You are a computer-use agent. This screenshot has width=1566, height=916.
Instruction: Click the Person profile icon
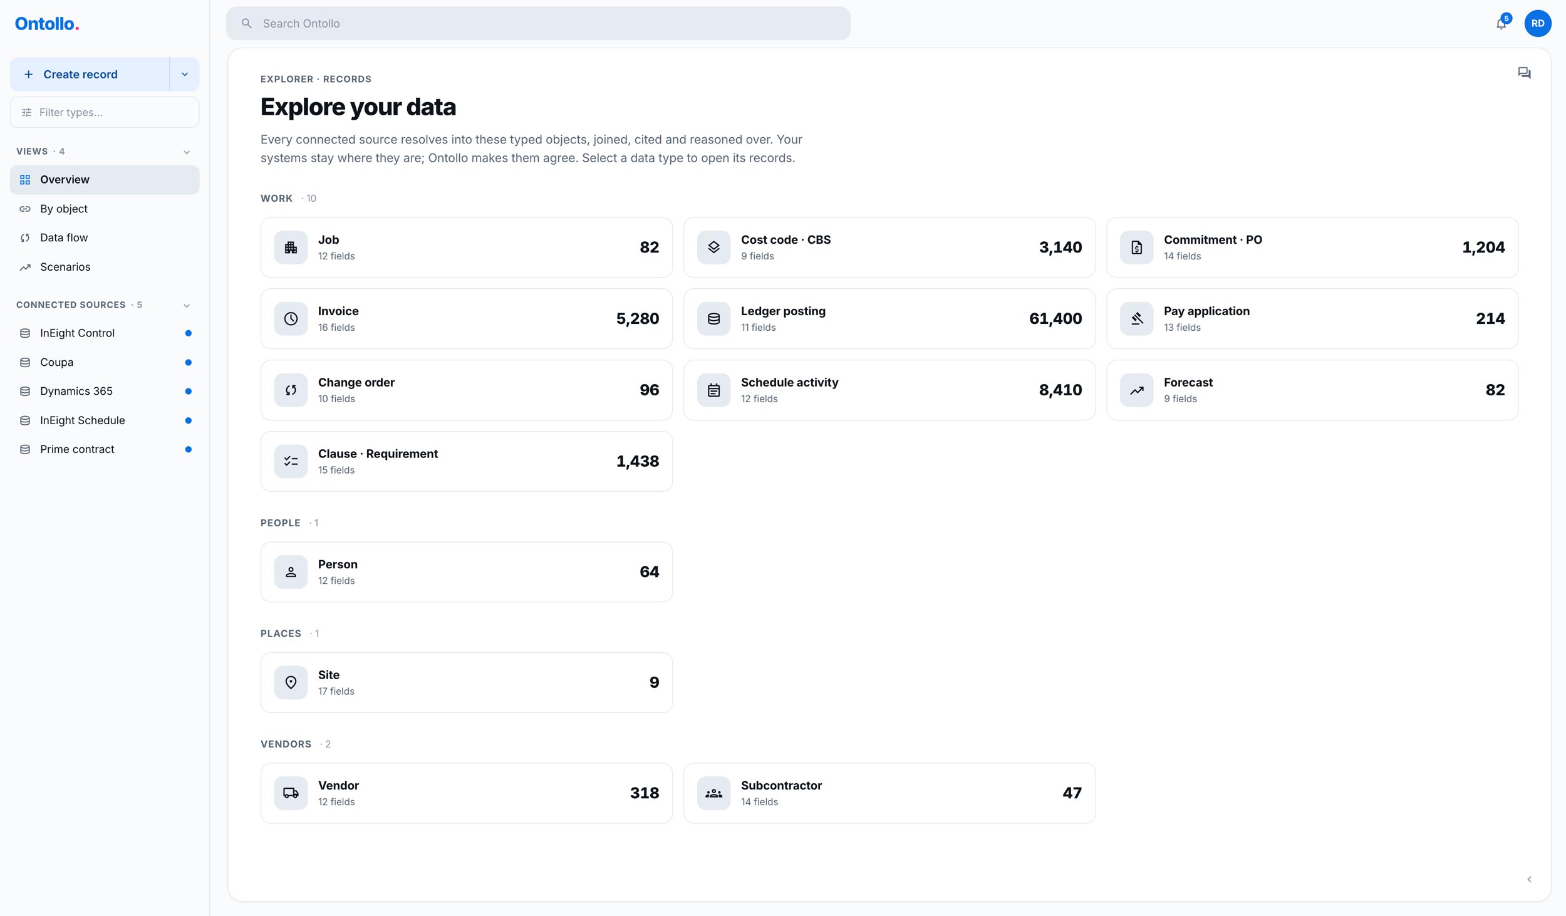tap(291, 572)
